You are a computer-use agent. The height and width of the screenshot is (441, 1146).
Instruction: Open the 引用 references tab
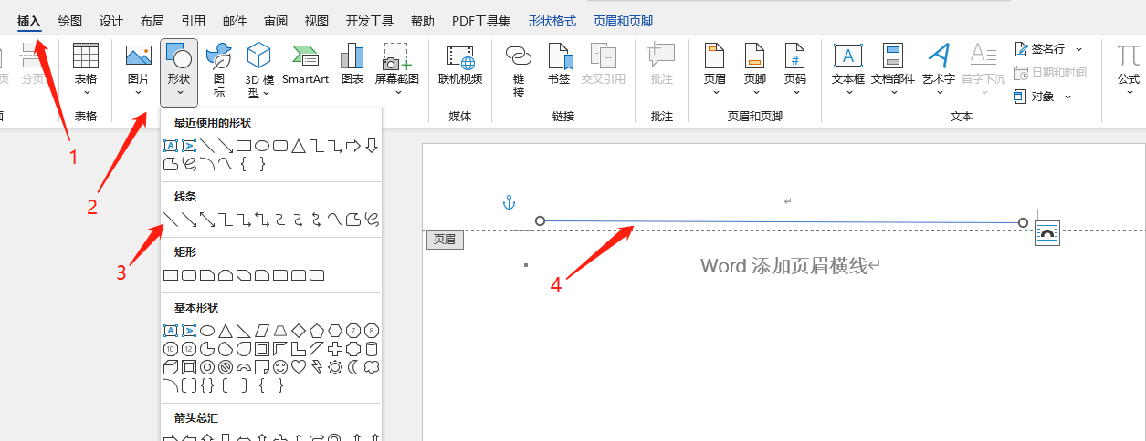click(x=193, y=21)
